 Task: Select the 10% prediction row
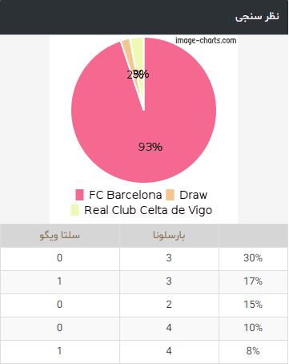(x=144, y=328)
